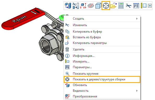This screenshot has height=100, width=155.
Task: Click the P= parameters toolbar icon
Action: pyautogui.click(x=136, y=6)
